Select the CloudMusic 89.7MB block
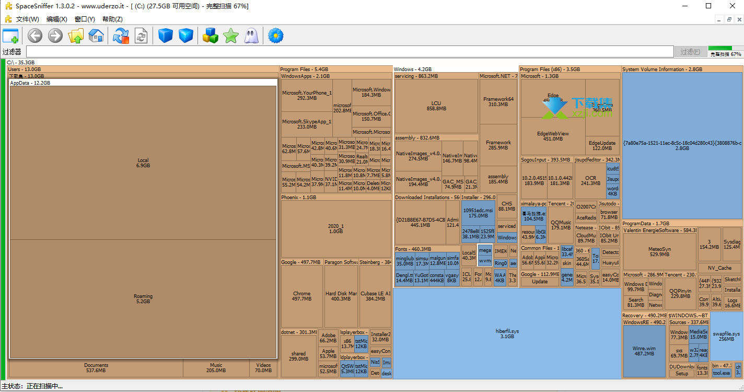The height and width of the screenshot is (392, 744). (586, 238)
